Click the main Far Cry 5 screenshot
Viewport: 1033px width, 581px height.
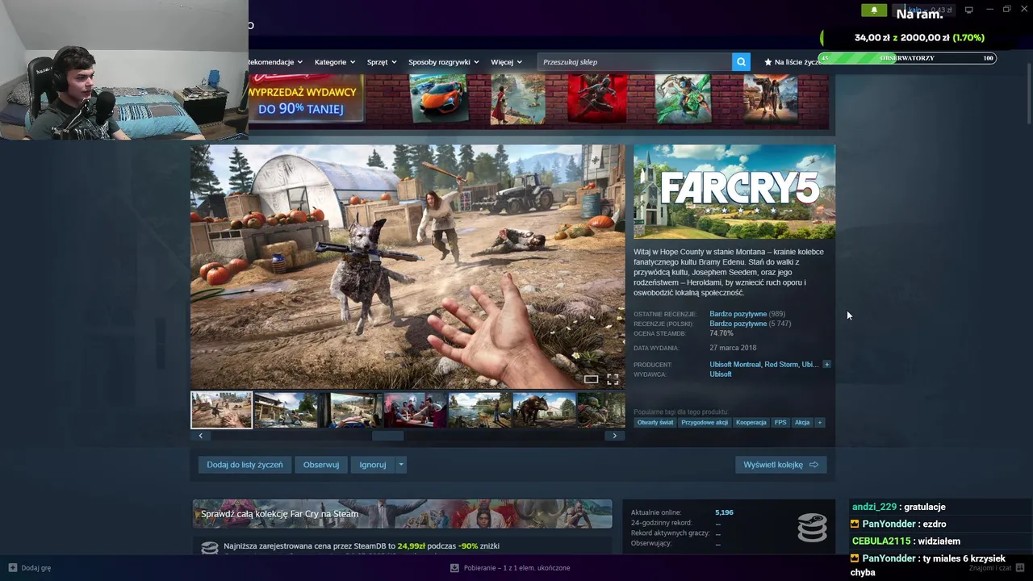(408, 267)
